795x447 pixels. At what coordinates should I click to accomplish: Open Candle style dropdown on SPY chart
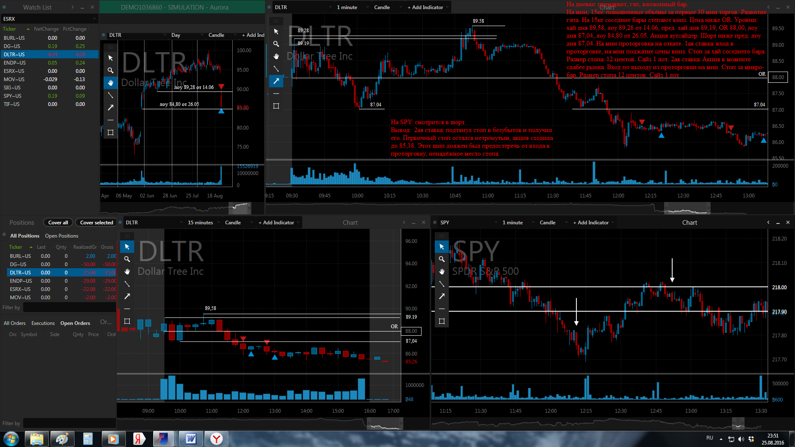[553, 222]
